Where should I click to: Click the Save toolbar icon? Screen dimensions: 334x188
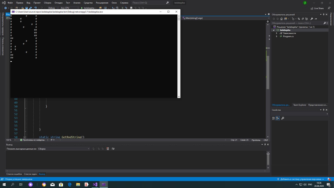(x=27, y=8)
